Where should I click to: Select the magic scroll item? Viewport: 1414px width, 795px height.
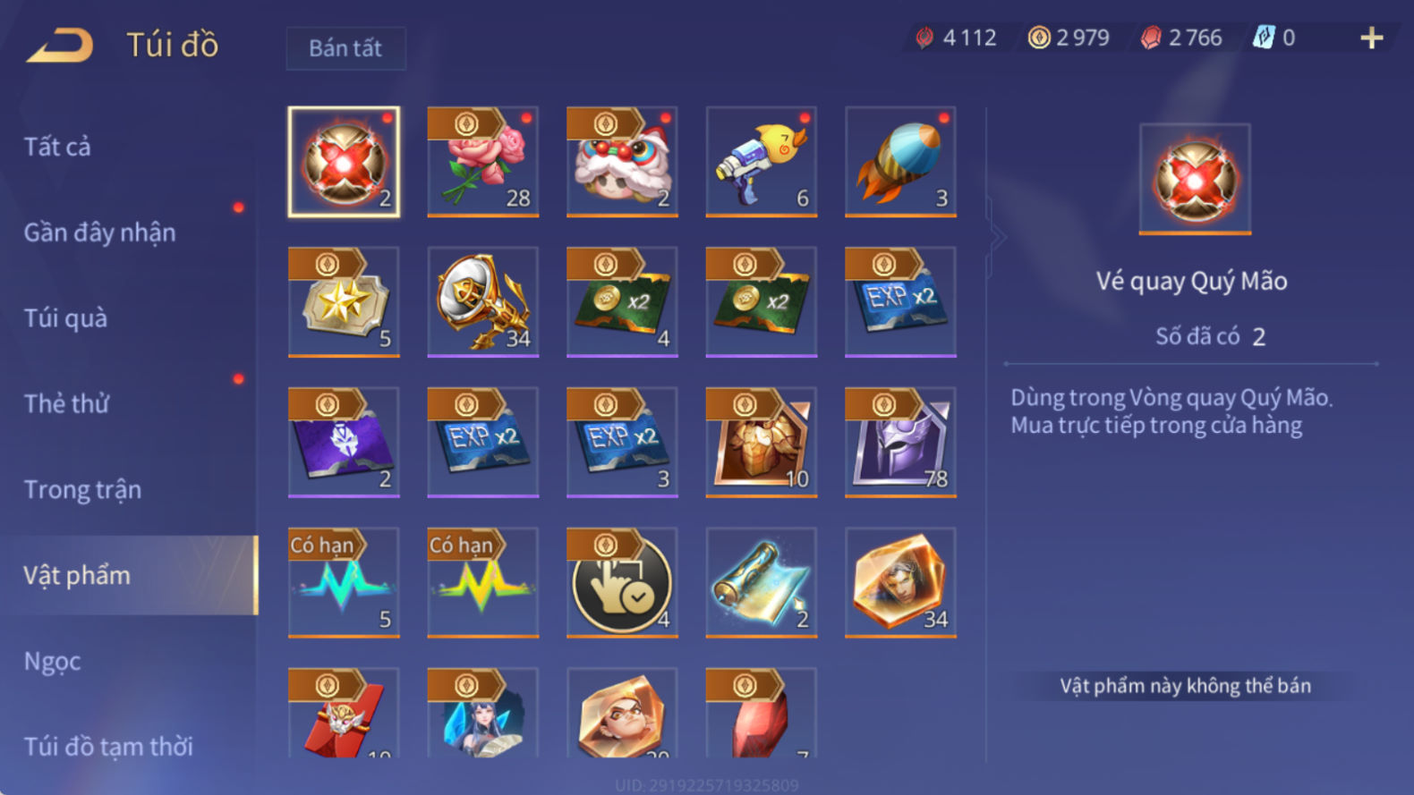[762, 583]
